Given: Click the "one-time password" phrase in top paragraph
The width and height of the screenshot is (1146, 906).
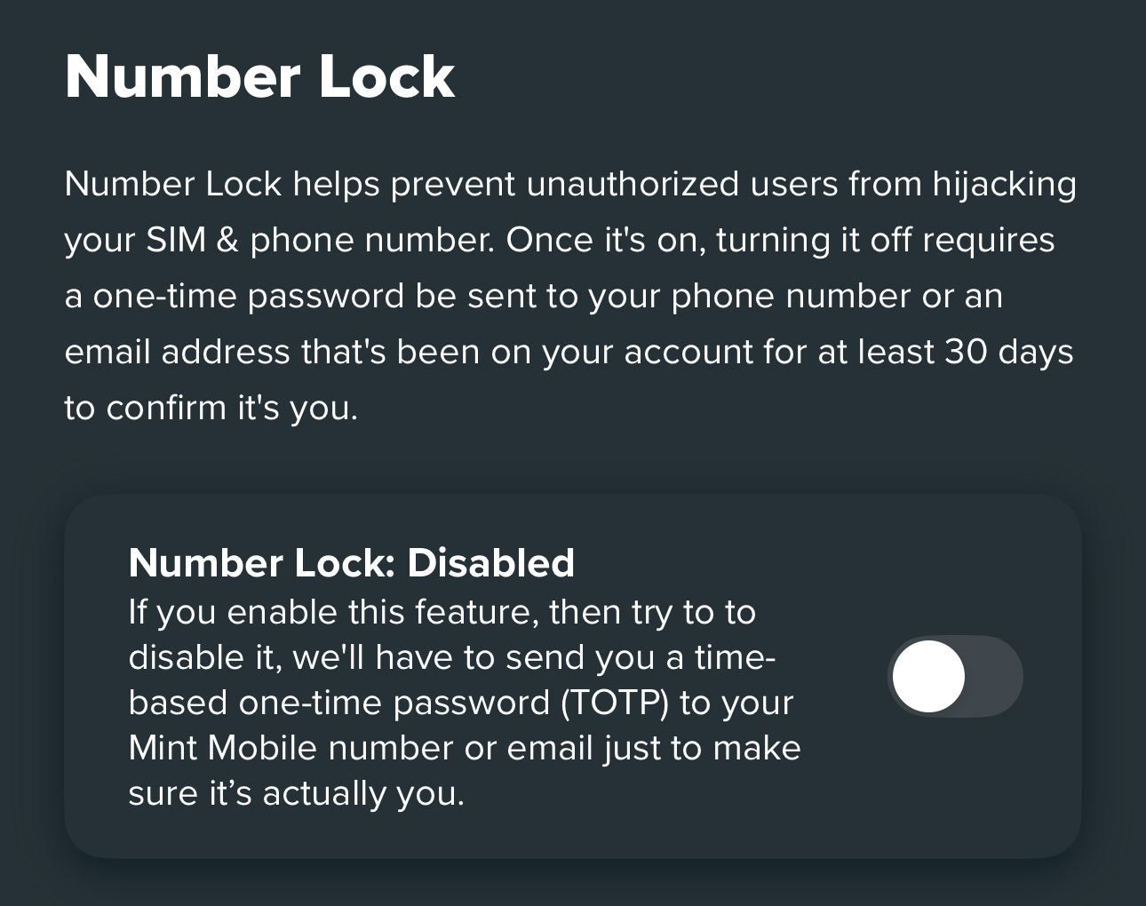Looking at the screenshot, I should tap(249, 297).
